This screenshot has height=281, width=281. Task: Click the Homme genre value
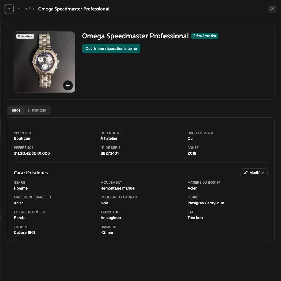click(x=21, y=188)
